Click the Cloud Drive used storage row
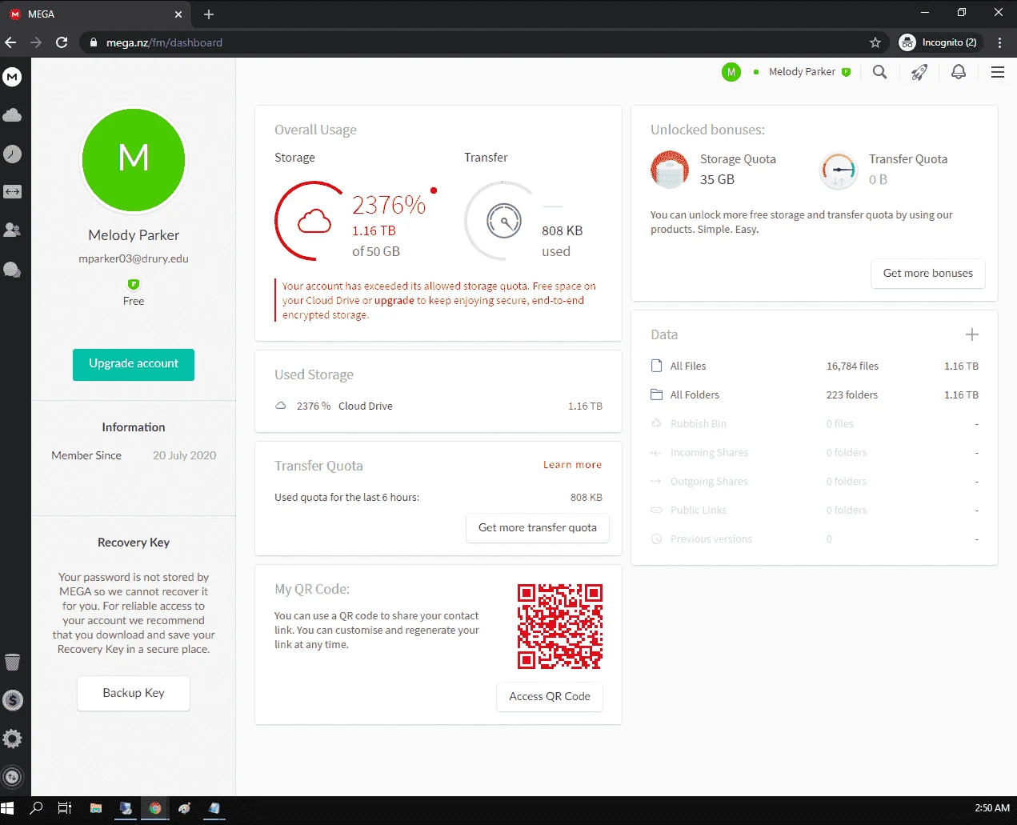This screenshot has height=825, width=1017. (x=438, y=406)
